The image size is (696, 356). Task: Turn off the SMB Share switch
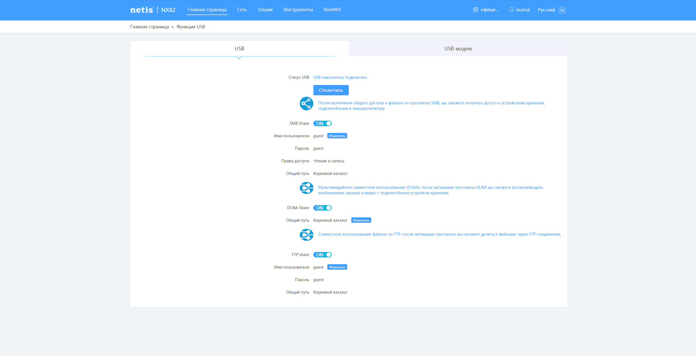click(322, 123)
